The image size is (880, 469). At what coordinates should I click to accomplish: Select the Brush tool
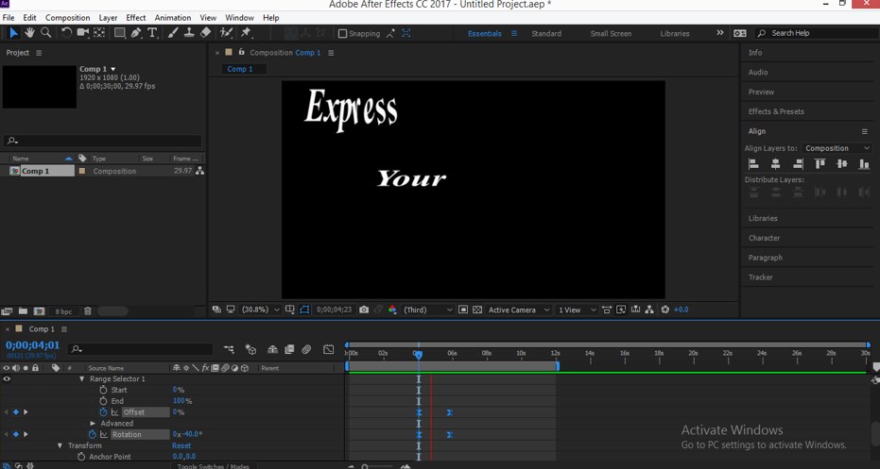tap(173, 33)
